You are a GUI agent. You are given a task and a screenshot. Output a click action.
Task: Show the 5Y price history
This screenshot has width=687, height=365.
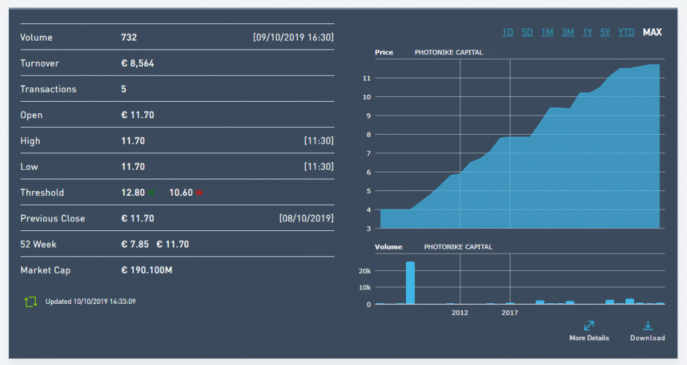(x=605, y=32)
